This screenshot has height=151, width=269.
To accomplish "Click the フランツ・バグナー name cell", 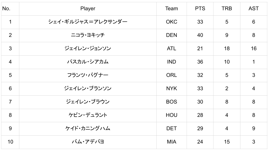I will (x=88, y=75).
